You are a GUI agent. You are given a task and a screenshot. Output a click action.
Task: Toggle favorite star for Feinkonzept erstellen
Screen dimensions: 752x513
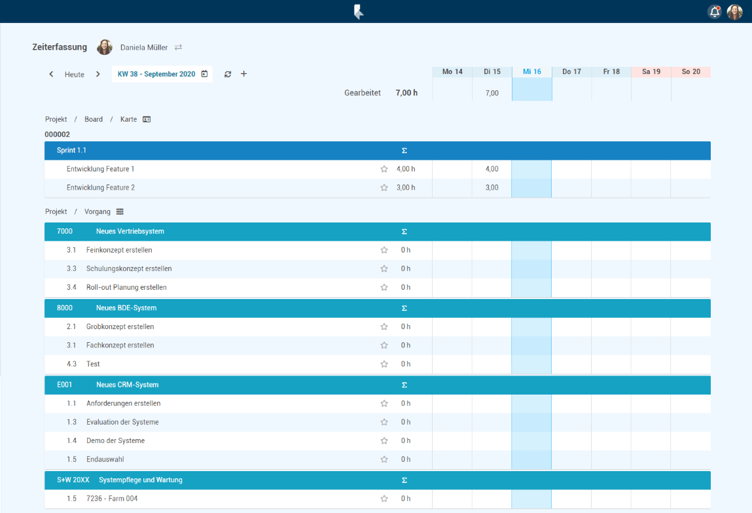click(x=384, y=250)
